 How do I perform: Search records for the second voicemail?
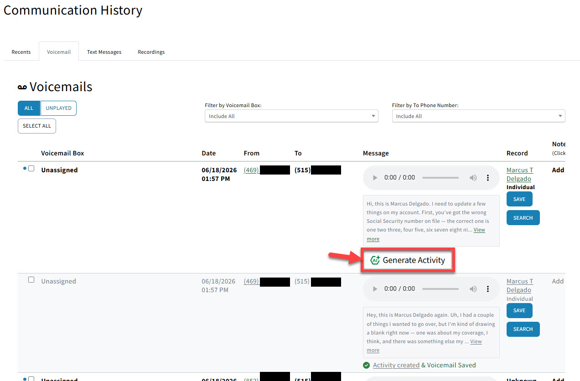523,329
